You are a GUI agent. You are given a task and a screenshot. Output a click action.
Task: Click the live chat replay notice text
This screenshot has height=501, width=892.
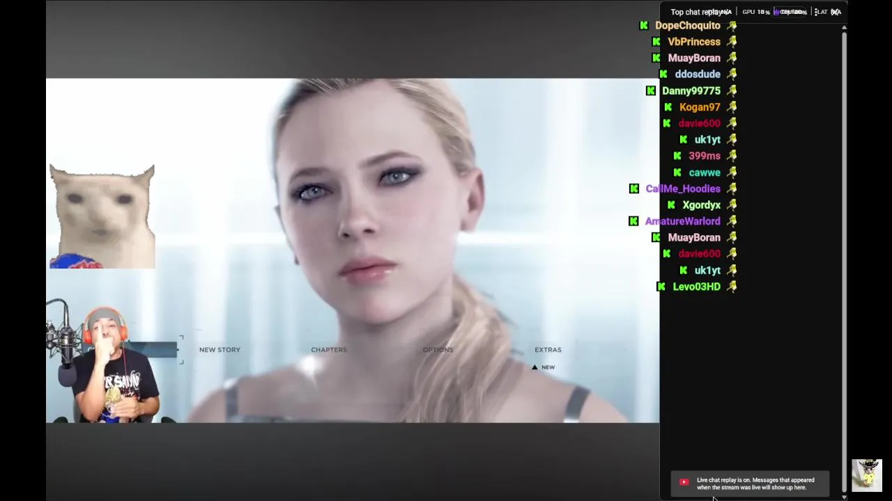(755, 484)
